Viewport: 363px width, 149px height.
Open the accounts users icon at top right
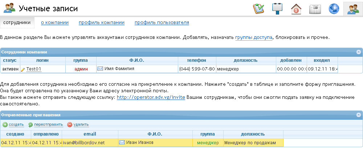click(353, 9)
